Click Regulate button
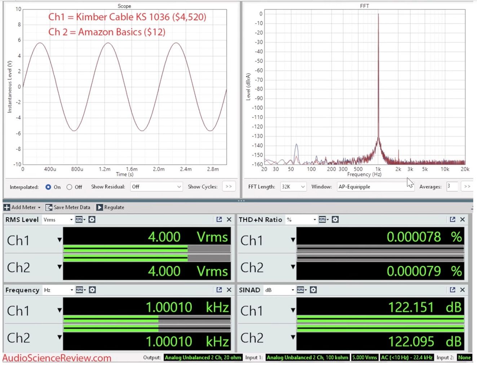477x365 pixels. click(110, 207)
